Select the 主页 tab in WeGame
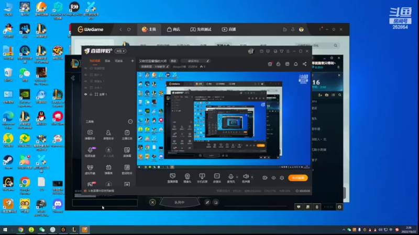The height and width of the screenshot is (235, 419). pos(149,29)
